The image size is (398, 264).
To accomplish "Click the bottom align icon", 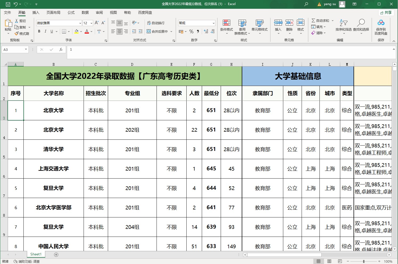I will point(126,23).
